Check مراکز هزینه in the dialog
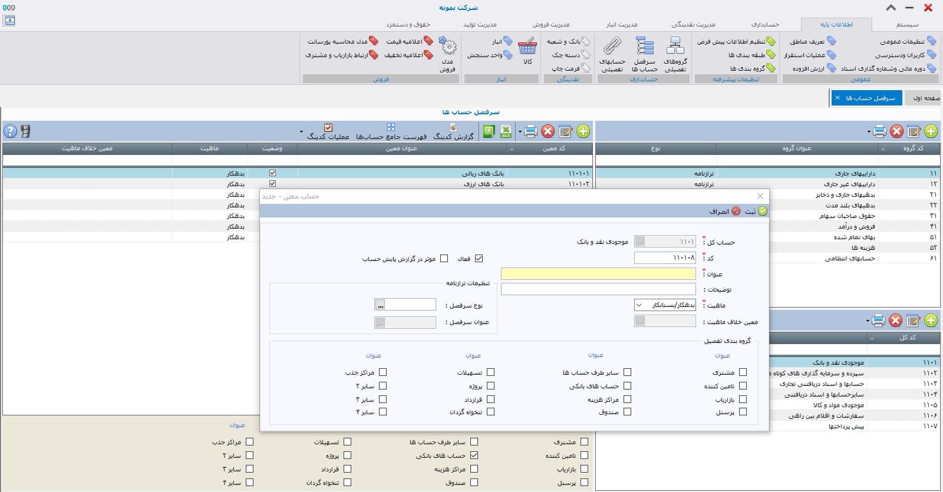 pos(627,399)
